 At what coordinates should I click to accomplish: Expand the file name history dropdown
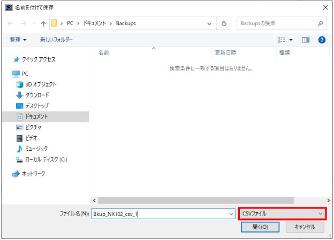coord(231,214)
